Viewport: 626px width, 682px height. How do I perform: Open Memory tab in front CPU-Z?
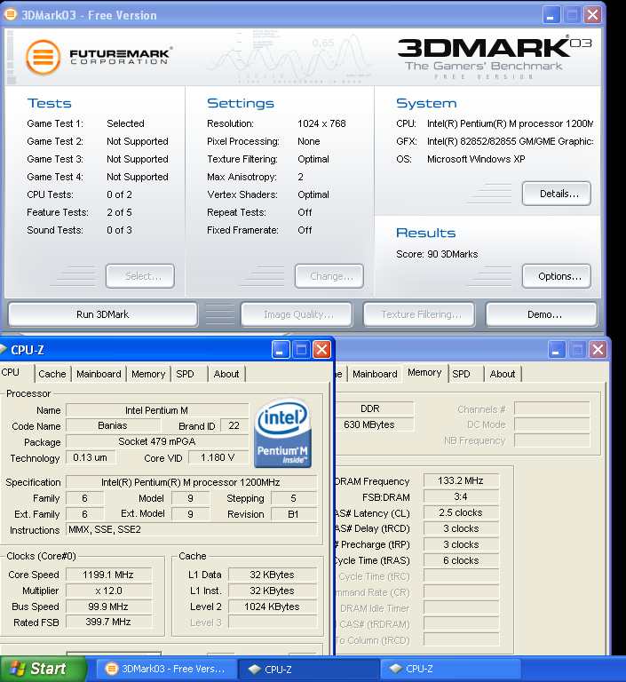148,374
